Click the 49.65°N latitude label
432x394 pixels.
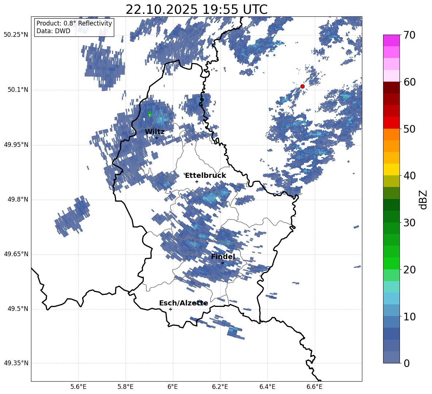pos(16,254)
